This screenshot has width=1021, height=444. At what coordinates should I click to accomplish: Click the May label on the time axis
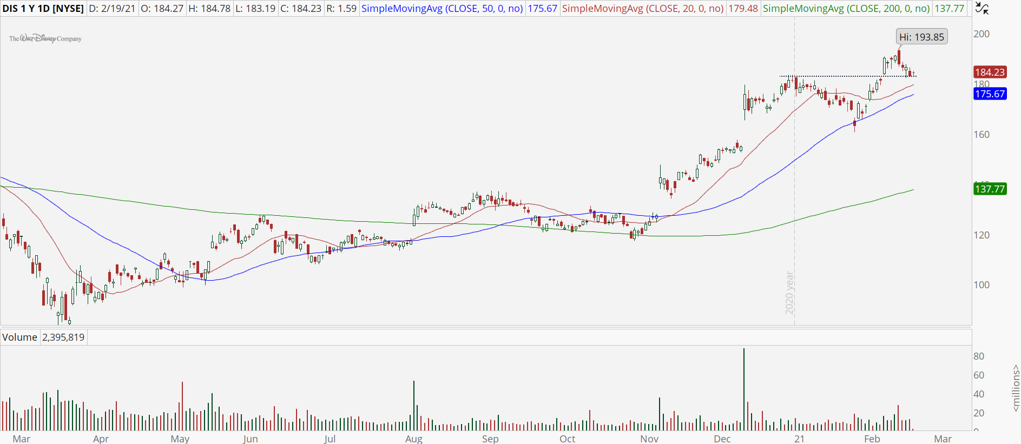pos(180,439)
